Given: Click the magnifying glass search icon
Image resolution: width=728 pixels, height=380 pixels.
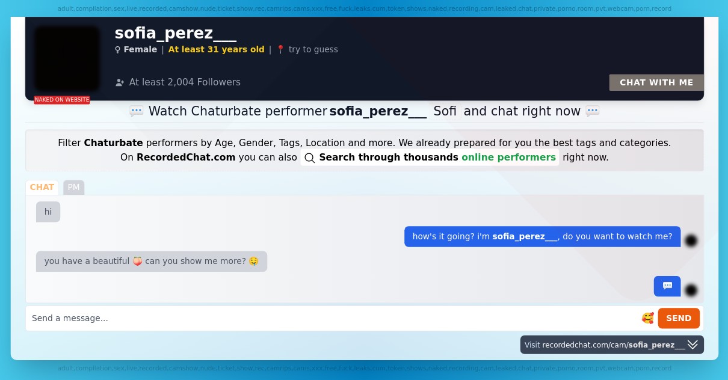Looking at the screenshot, I should coord(310,158).
